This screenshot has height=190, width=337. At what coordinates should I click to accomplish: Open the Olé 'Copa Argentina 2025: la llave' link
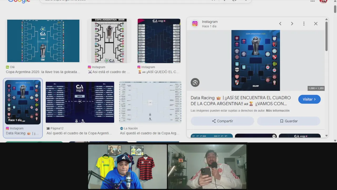(x=43, y=72)
